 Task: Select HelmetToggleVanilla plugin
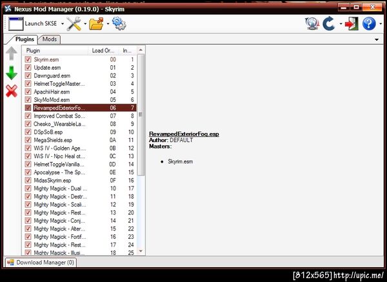(x=80, y=164)
